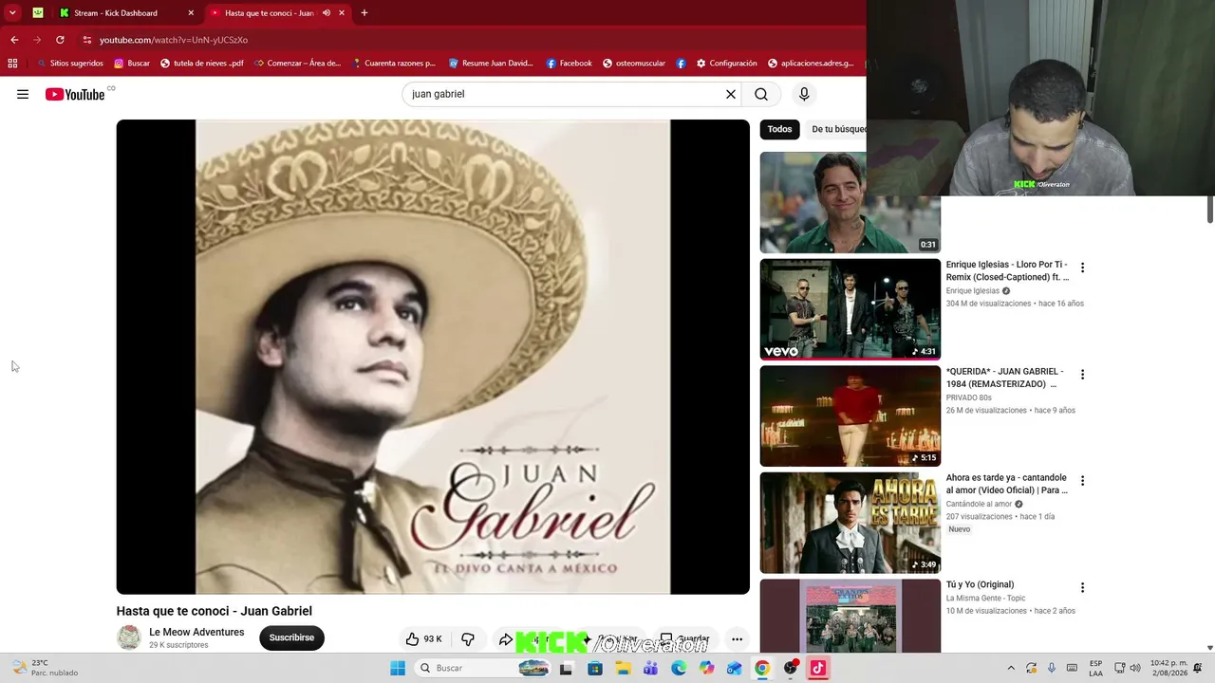This screenshot has height=683, width=1215.
Task: Open the Resume Juan David bookmark
Action: [491, 64]
